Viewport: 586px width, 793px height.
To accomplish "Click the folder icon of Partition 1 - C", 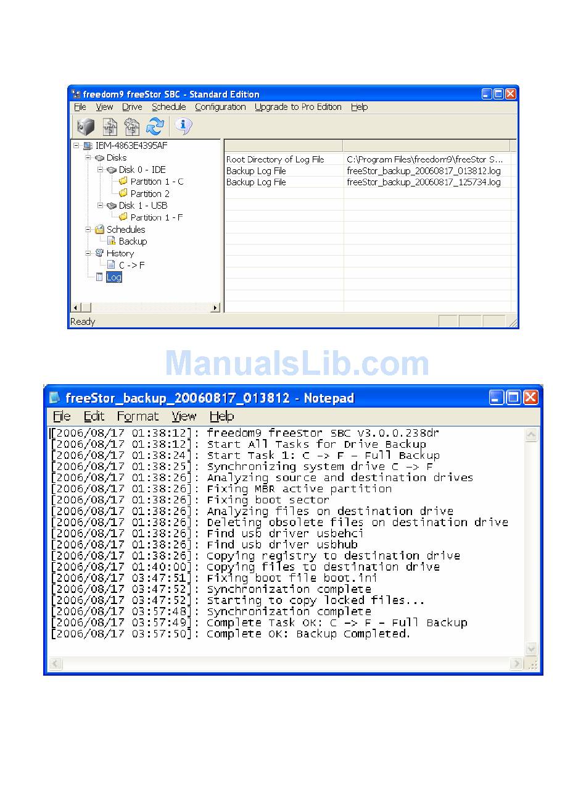I will (x=123, y=181).
